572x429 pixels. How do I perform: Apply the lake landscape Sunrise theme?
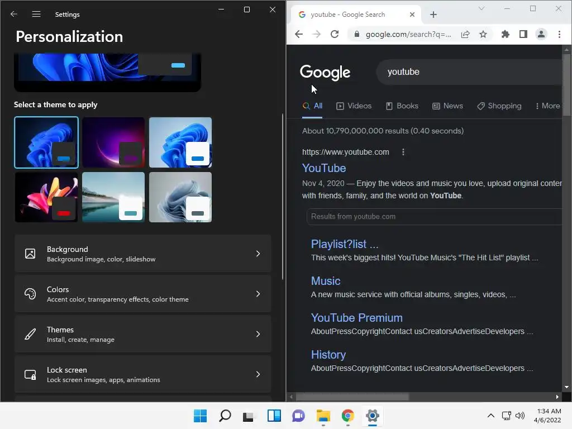pyautogui.click(x=113, y=197)
